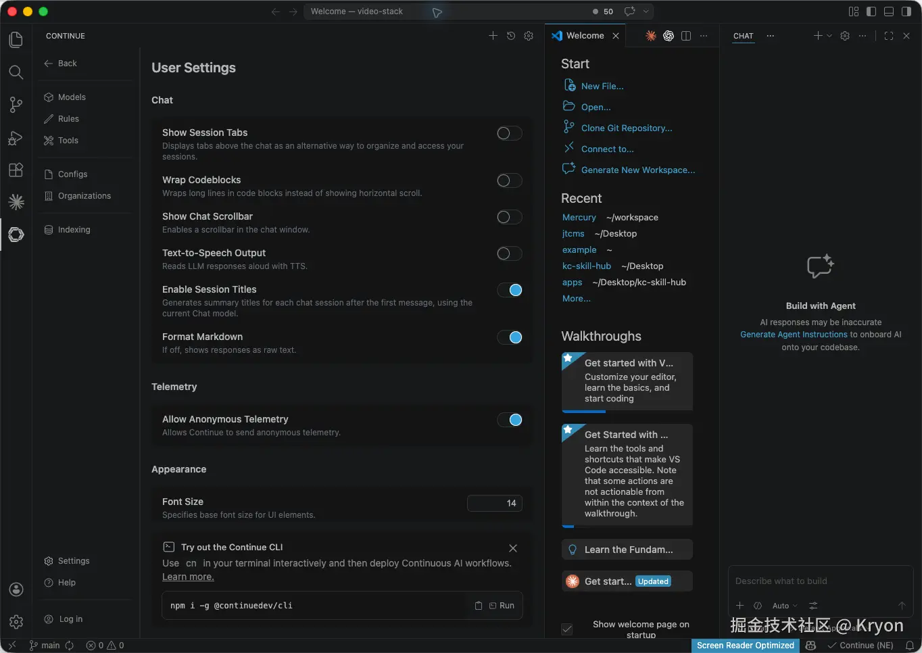Open the Tools section in the Continue sidebar
Viewport: 922px width, 653px height.
point(68,141)
